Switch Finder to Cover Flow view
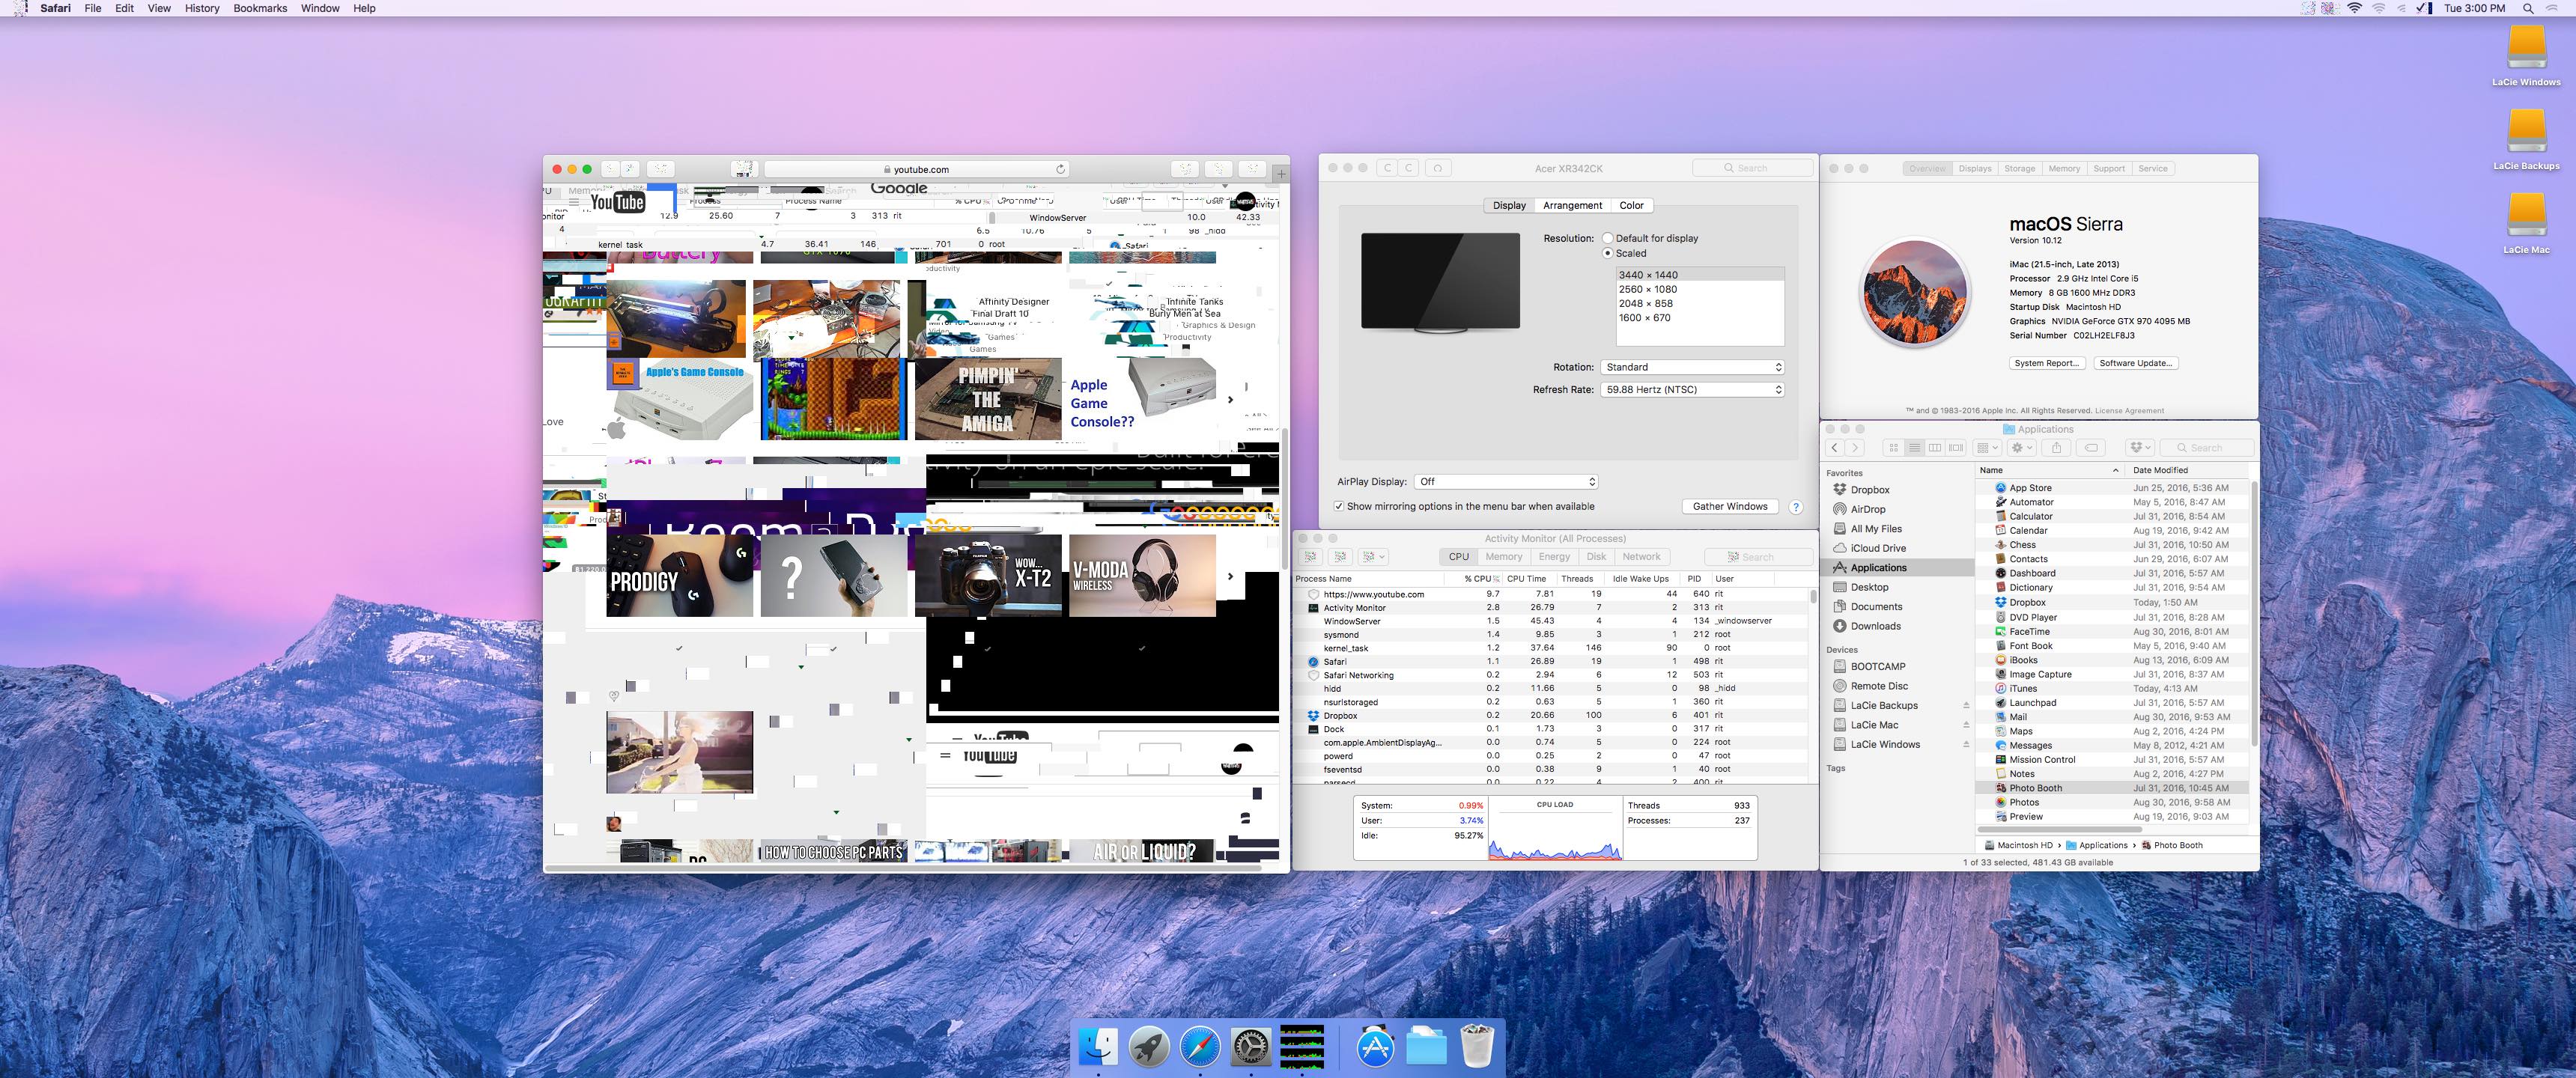The height and width of the screenshot is (1078, 2576). pos(1956,448)
